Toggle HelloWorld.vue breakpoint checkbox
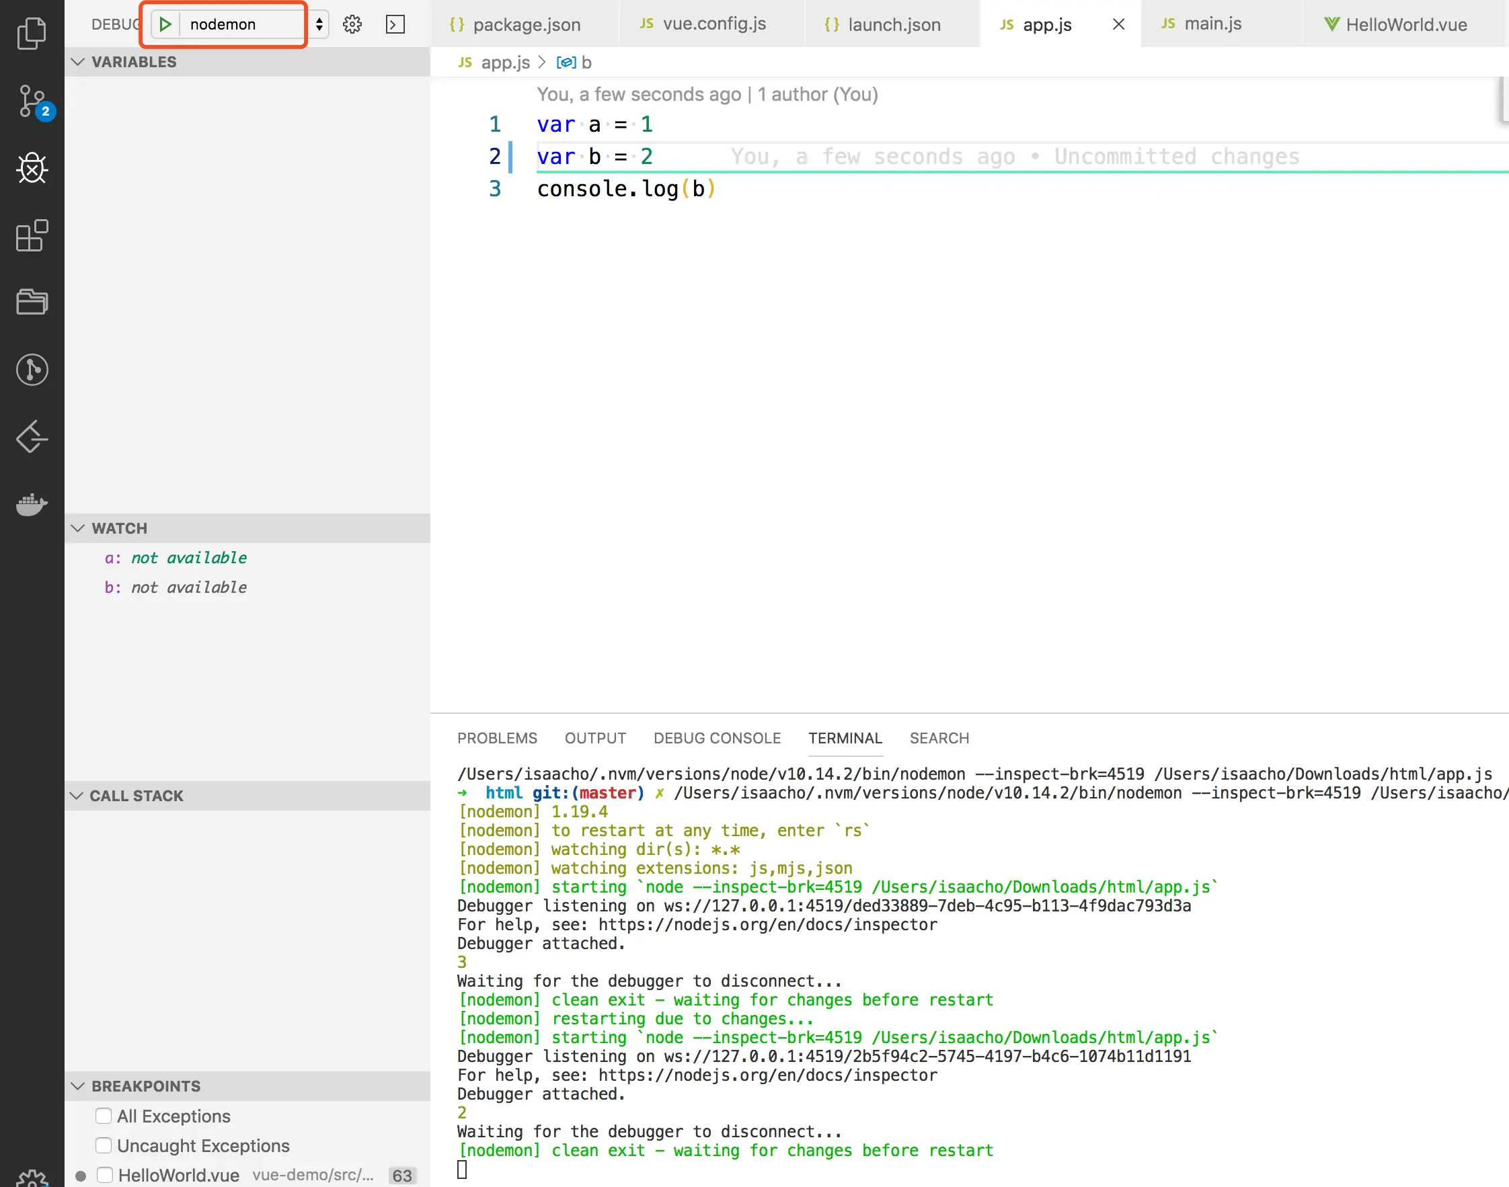The width and height of the screenshot is (1509, 1187). tap(105, 1174)
